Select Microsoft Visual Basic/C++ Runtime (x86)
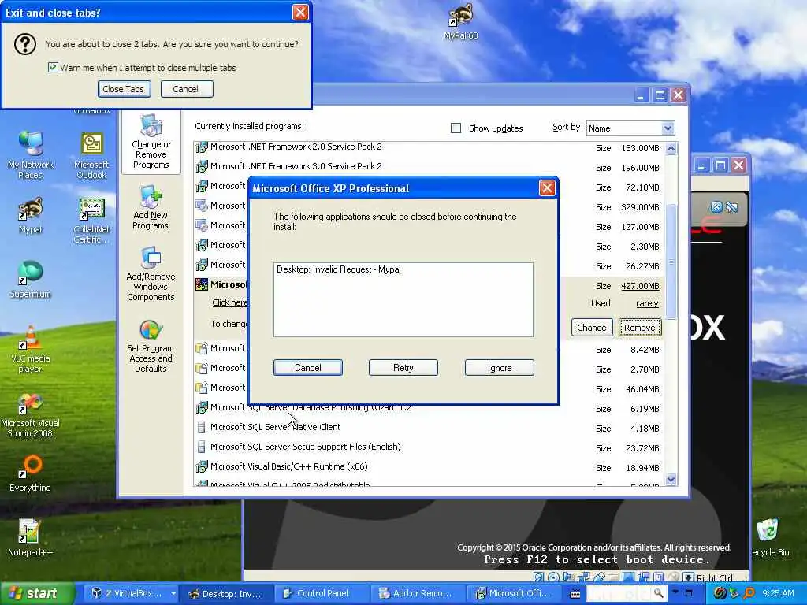The image size is (807, 605). 430,466
